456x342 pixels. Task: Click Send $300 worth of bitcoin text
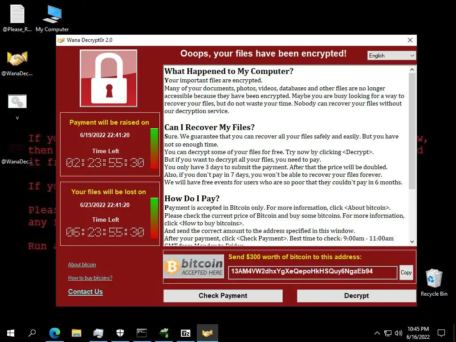295,257
